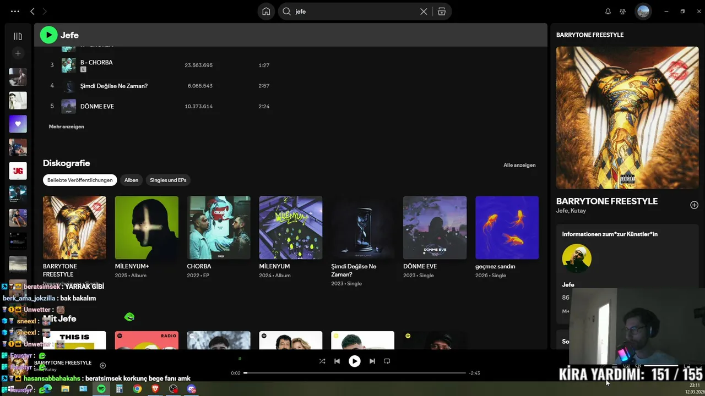Image resolution: width=705 pixels, height=396 pixels.
Task: Open the THIS IS playlist card
Action: (74, 340)
